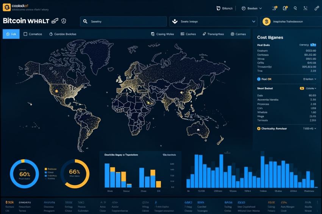Open the Boolian dropdown in top bar
322x214 pixels.
click(x=252, y=8)
